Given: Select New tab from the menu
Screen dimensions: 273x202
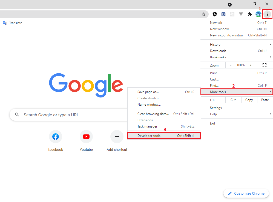Looking at the screenshot, I should [237, 23].
